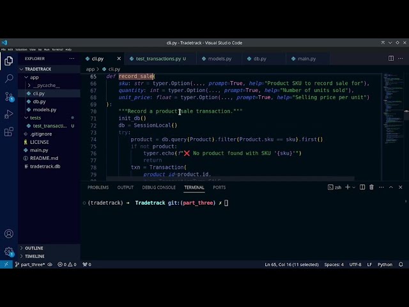Select the Terminal panel tab
Image resolution: width=409 pixels, height=307 pixels.
pos(194,187)
